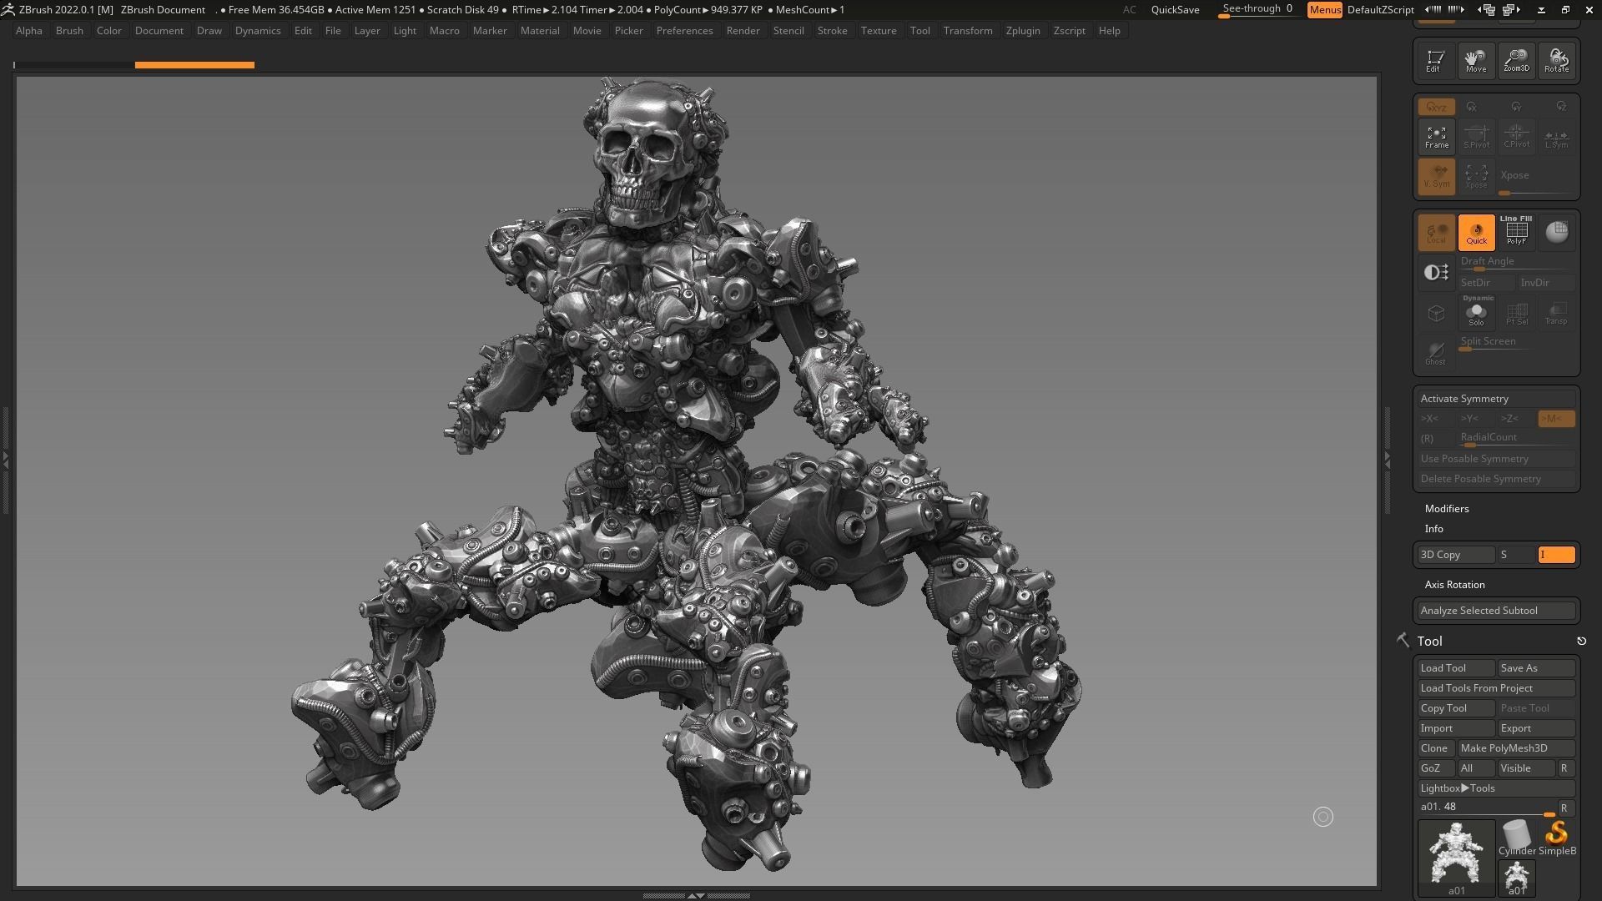Click the Pt Sel icon
1602x901 pixels.
pyautogui.click(x=1516, y=313)
